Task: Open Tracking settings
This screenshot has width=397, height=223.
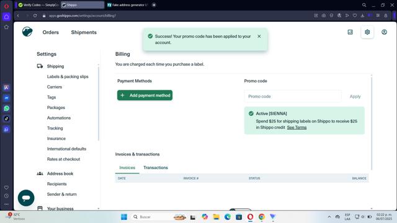Action: (55, 128)
